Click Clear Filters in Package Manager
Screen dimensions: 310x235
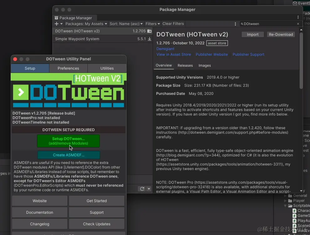click(173, 24)
